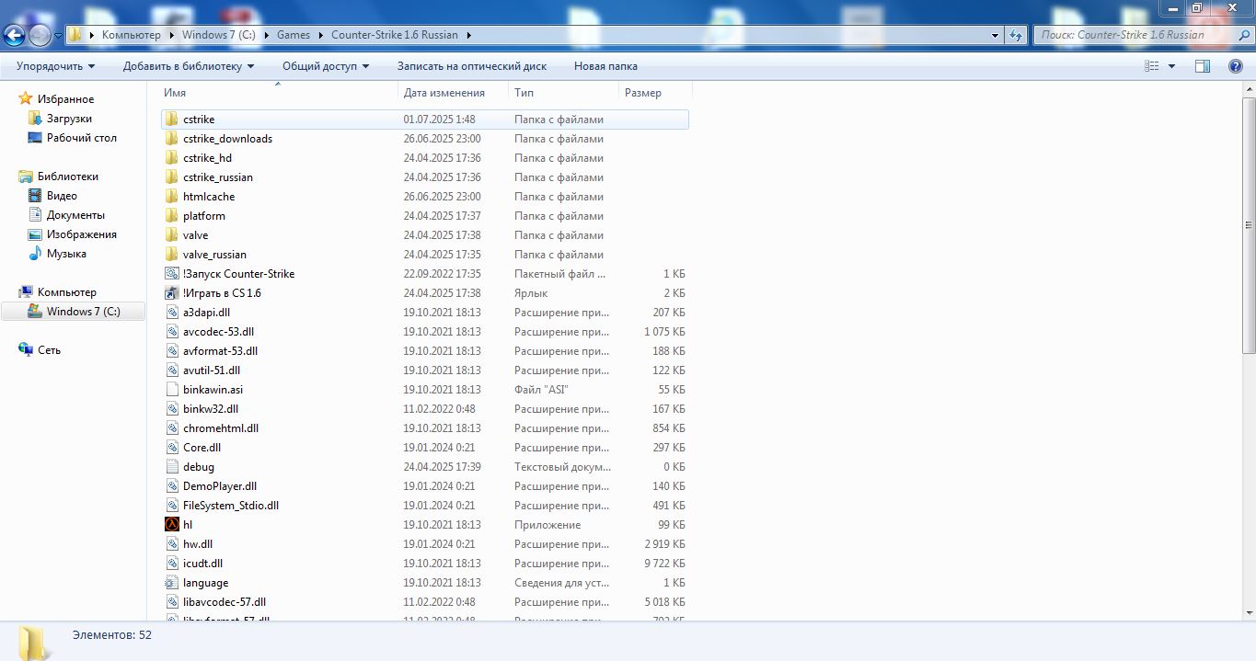Viewport: 1256px width, 661px height.
Task: Open Рабочий стол in Favorites
Action: click(x=82, y=138)
